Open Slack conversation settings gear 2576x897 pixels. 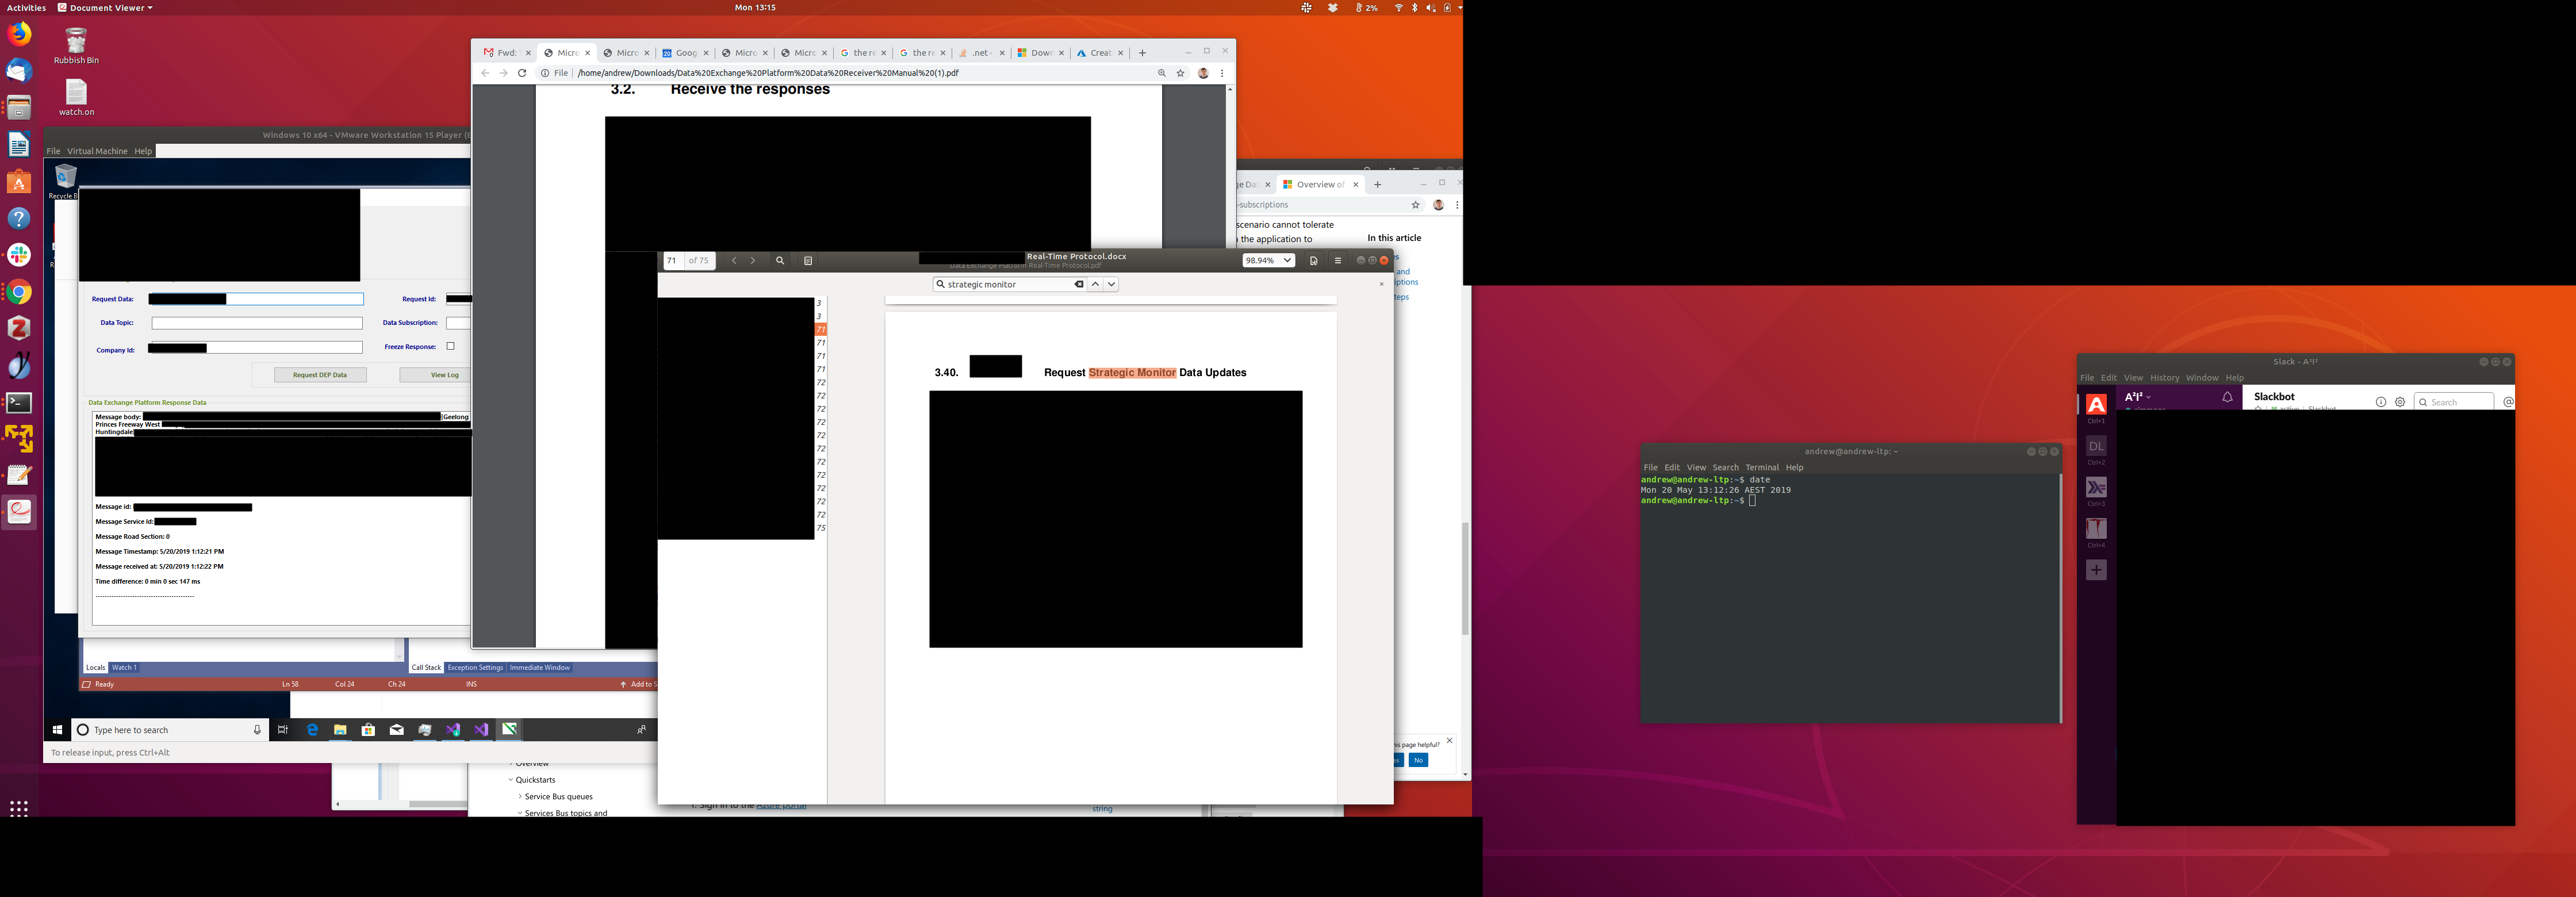coord(2400,402)
